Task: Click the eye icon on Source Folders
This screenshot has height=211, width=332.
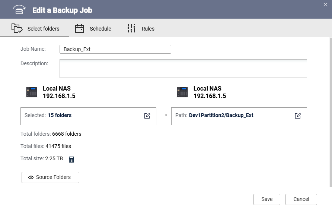Action: (31, 177)
